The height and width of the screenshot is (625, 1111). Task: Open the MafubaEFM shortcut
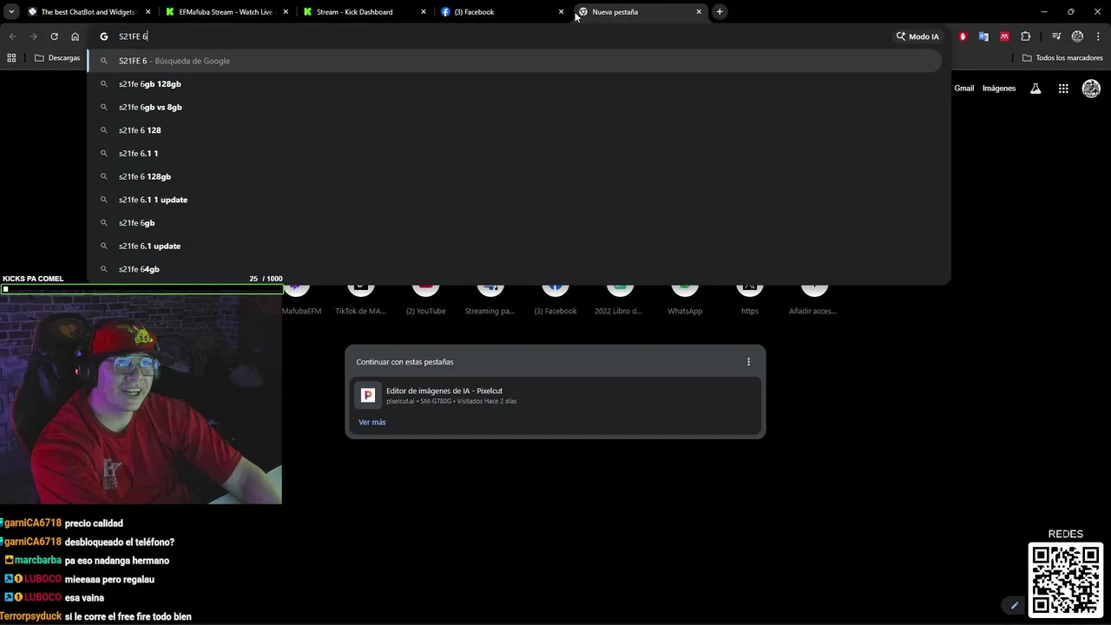tap(300, 299)
